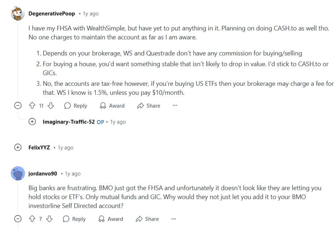This screenshot has width=336, height=229.
Task: Downvote jordanvo90's comment
Action: click(x=49, y=219)
